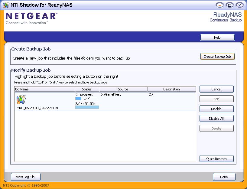The height and width of the screenshot is (189, 247).
Task: Open View Log File
Action: point(25,177)
